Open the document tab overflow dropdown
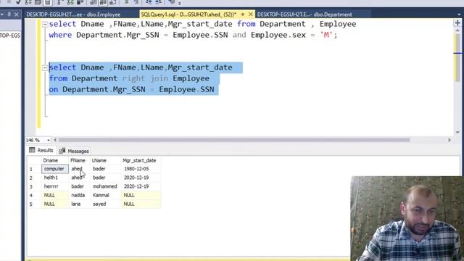The image size is (464, 261). click(459, 14)
